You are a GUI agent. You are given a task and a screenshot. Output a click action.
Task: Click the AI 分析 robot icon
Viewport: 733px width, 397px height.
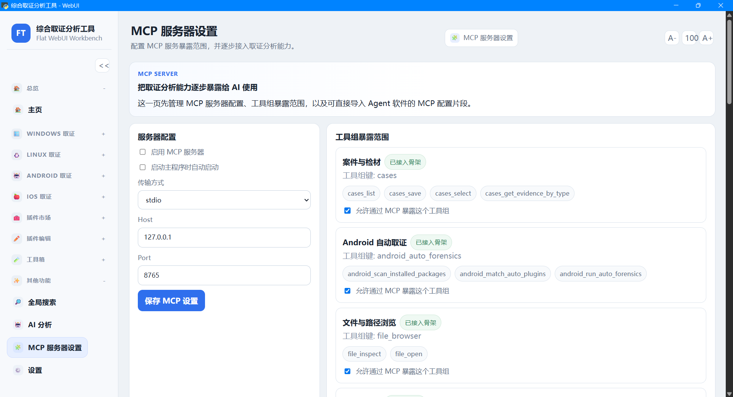[x=18, y=325]
